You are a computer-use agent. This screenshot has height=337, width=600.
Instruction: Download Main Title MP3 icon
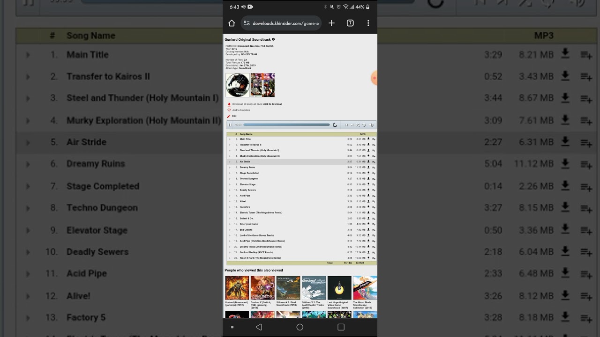tap(368, 139)
